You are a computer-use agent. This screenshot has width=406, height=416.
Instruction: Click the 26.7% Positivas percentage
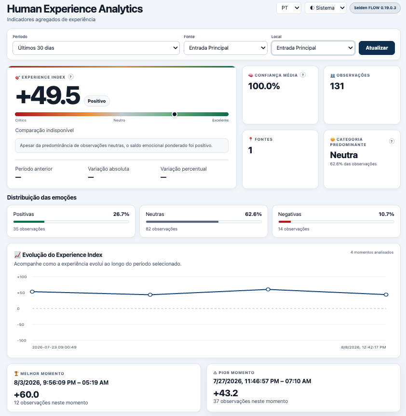[x=121, y=214]
